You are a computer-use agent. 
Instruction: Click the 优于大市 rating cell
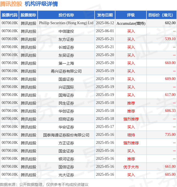tap(131, 167)
